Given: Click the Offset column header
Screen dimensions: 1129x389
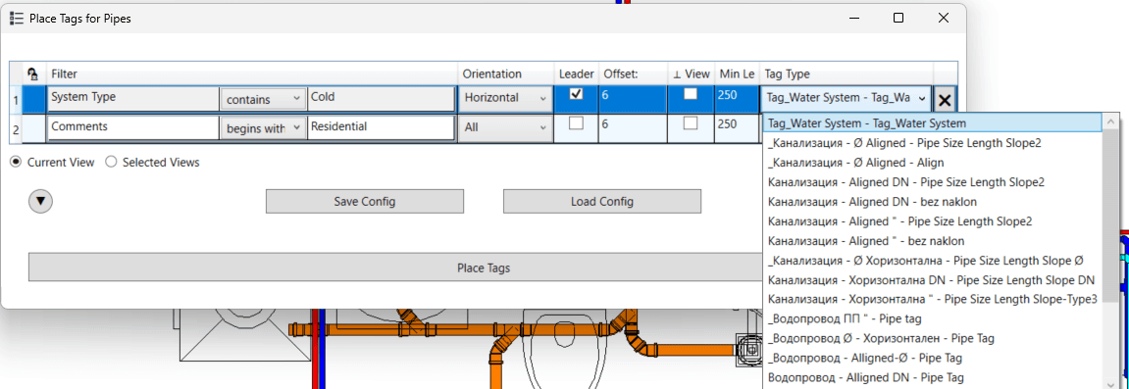Looking at the screenshot, I should [634, 74].
